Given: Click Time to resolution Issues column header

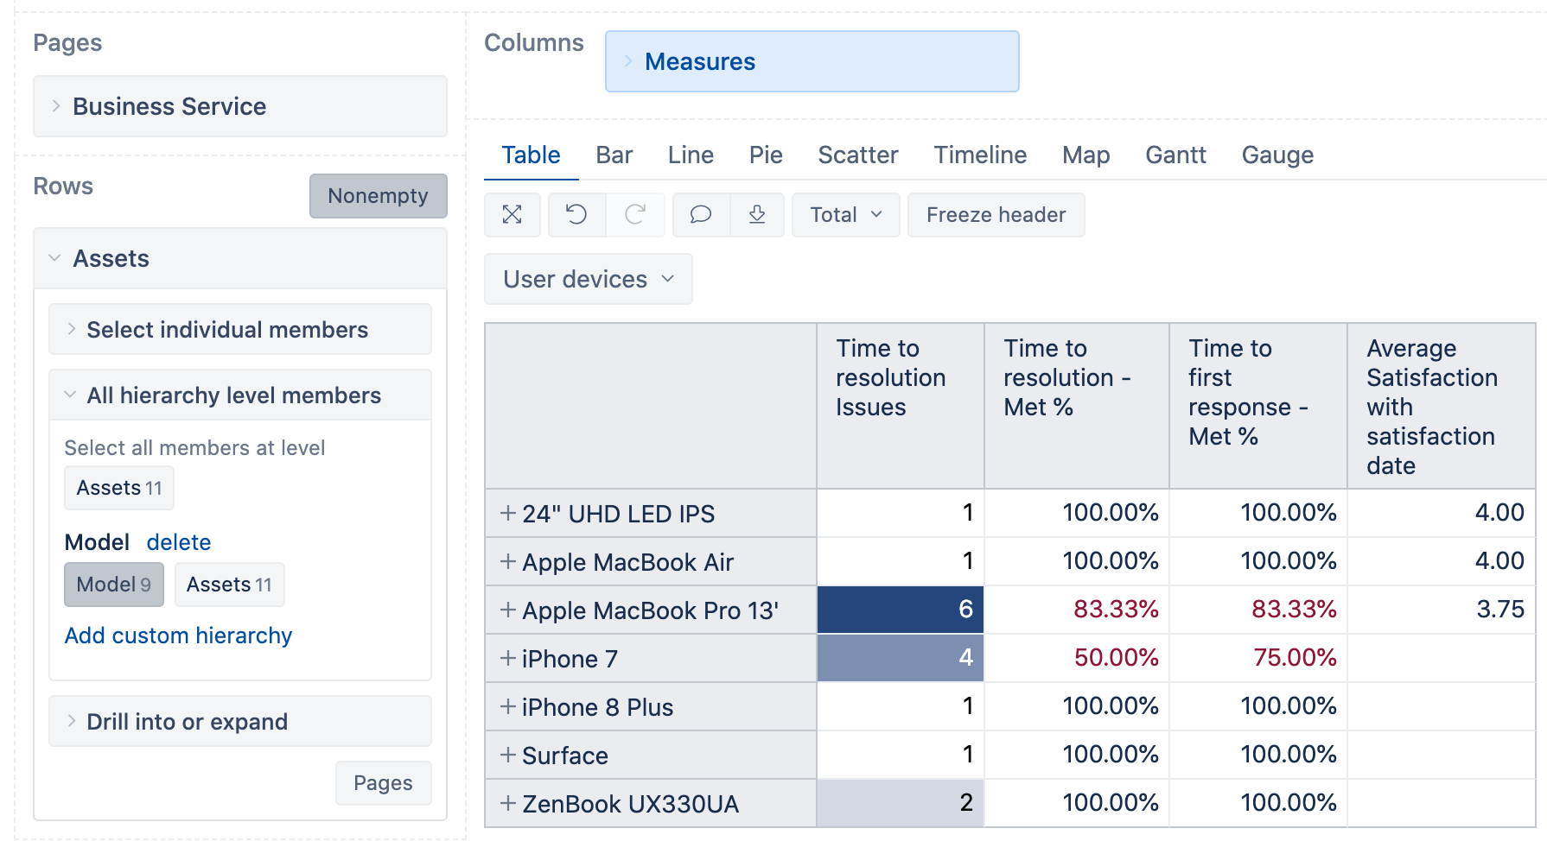Looking at the screenshot, I should coord(900,406).
